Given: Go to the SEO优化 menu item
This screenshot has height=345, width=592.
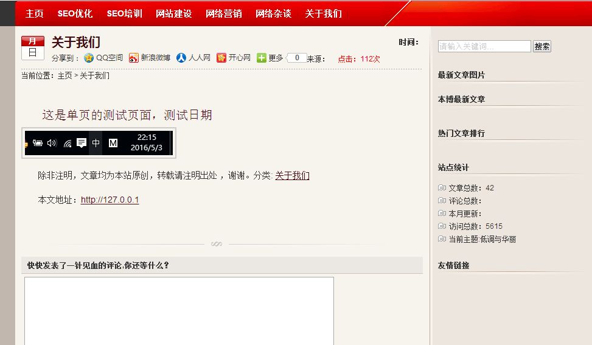Looking at the screenshot, I should point(75,13).
